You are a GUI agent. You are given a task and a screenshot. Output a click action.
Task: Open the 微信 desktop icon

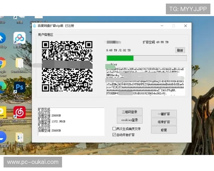click(x=20, y=20)
